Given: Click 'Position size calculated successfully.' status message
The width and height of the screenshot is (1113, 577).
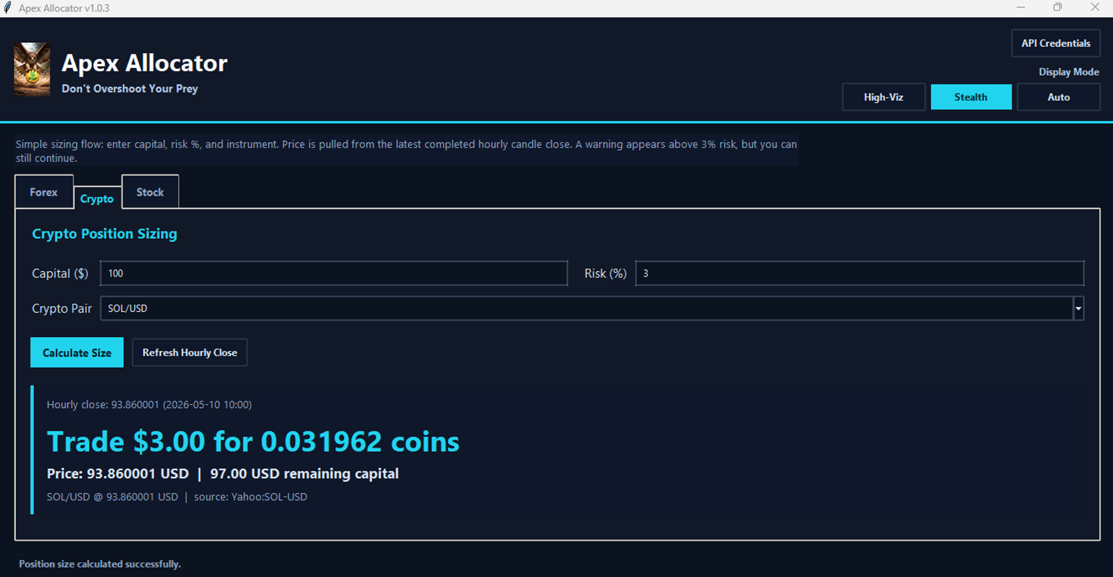Looking at the screenshot, I should tap(100, 564).
